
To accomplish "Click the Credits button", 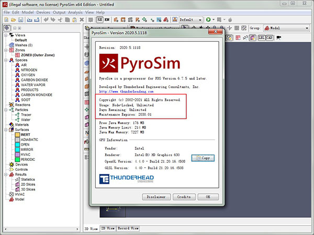I will (183, 197).
